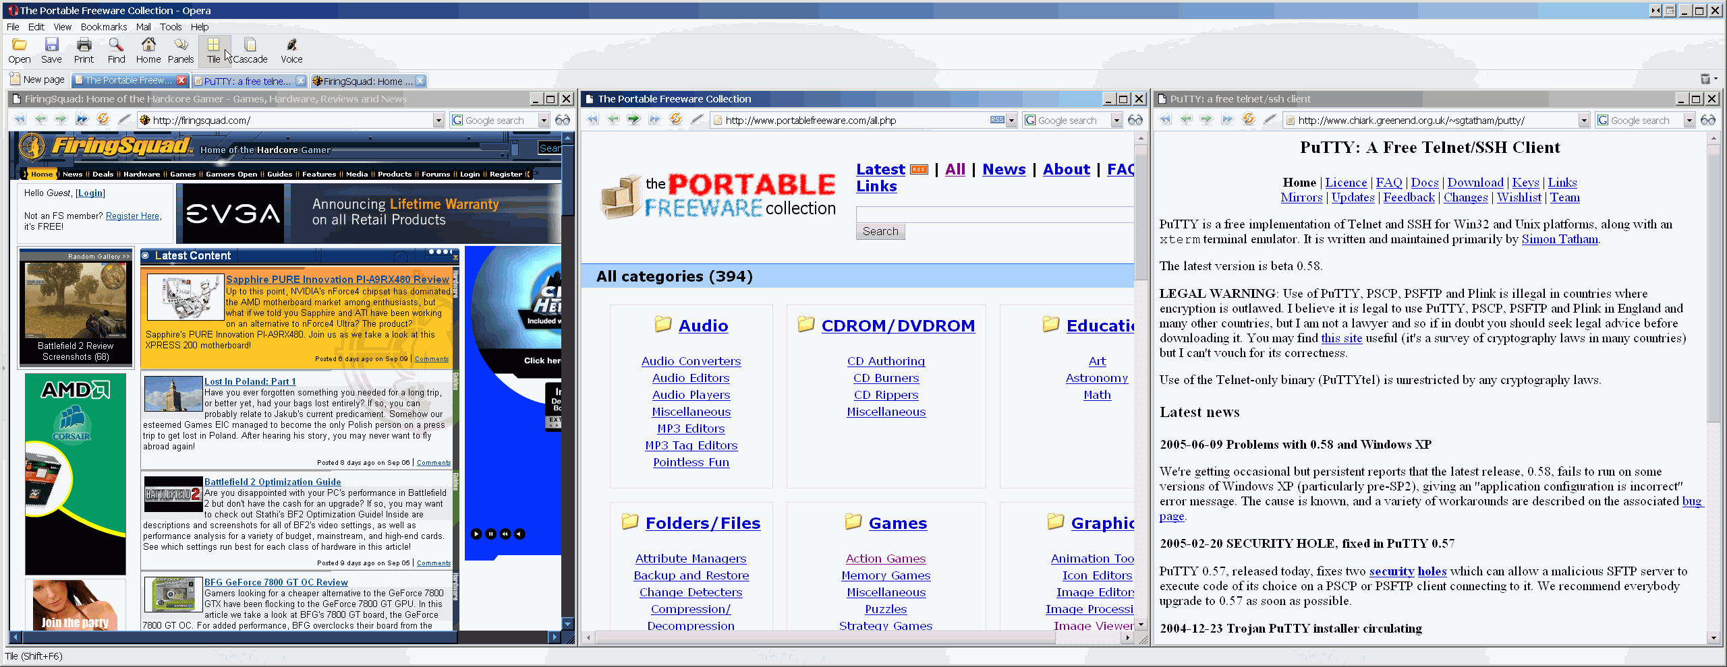The image size is (1727, 667).
Task: Click Fast Forward in the PuTTY window toolbar
Action: point(1227,120)
